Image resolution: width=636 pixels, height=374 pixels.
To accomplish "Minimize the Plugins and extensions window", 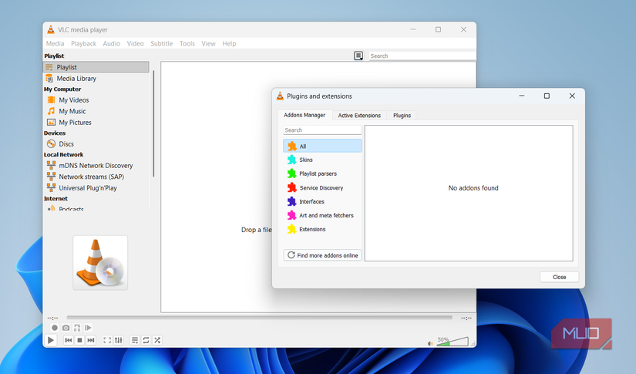I will [x=522, y=96].
